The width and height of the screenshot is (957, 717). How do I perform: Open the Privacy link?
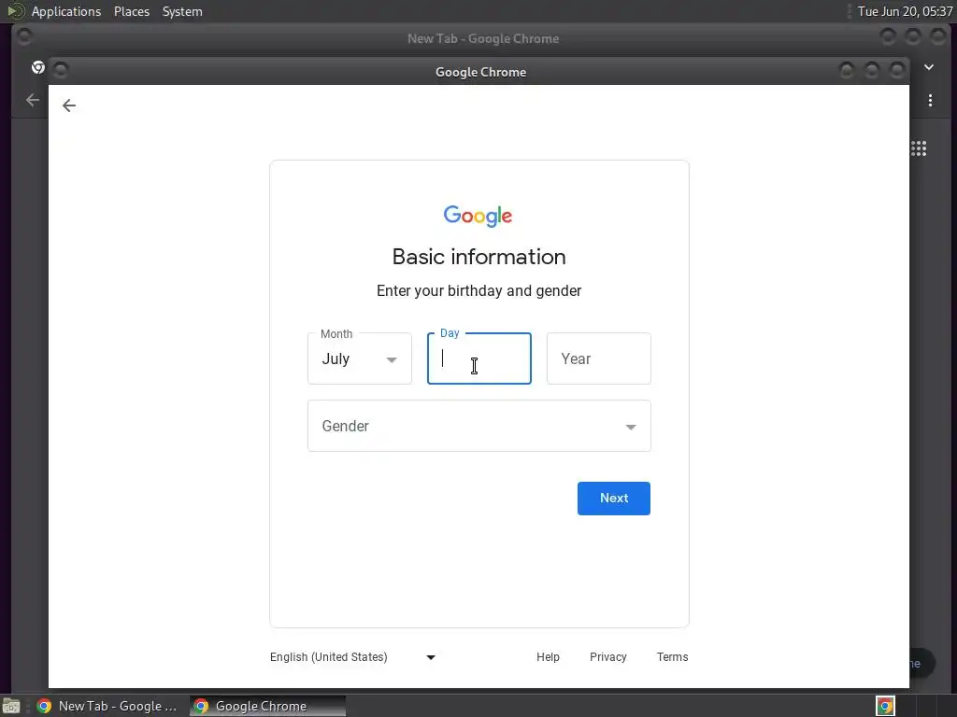pyautogui.click(x=607, y=656)
